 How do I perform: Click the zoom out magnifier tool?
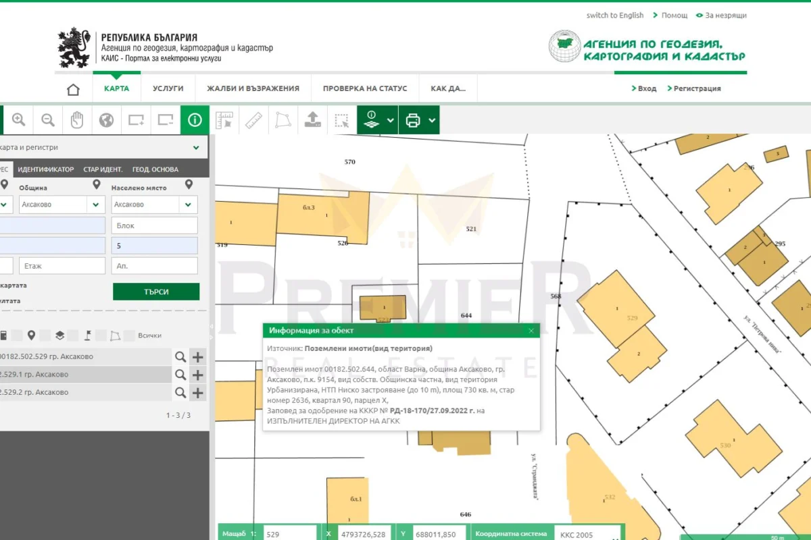tap(48, 120)
